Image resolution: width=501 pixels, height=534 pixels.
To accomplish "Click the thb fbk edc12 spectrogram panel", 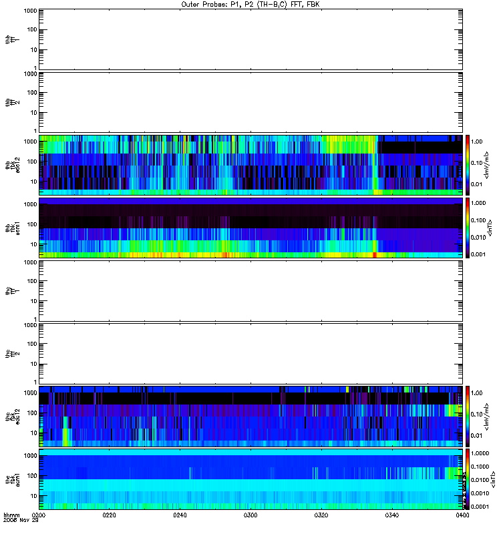I will point(251,165).
